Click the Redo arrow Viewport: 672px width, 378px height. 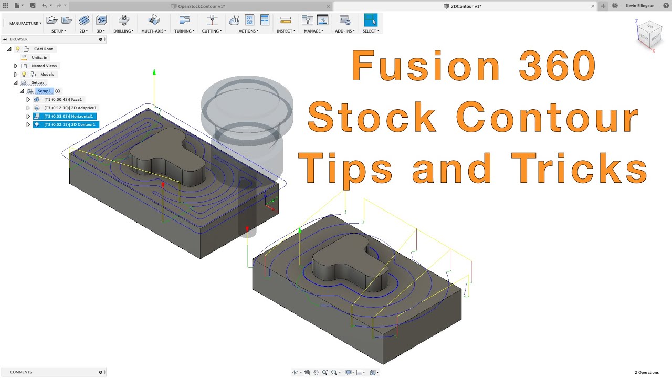pyautogui.click(x=59, y=6)
